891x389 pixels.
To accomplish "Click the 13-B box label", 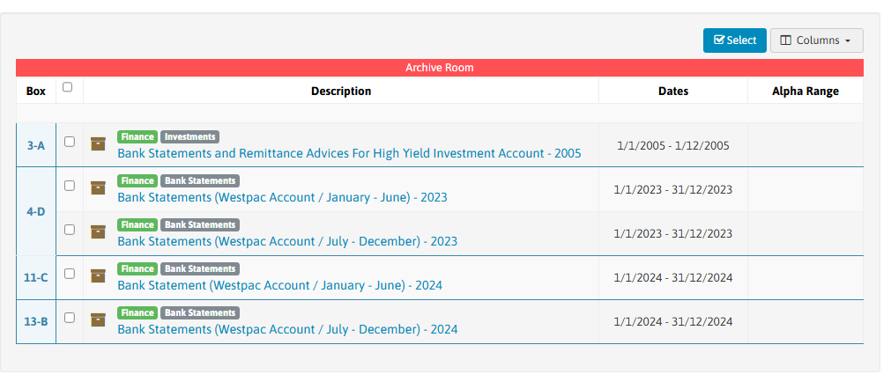I will (36, 321).
